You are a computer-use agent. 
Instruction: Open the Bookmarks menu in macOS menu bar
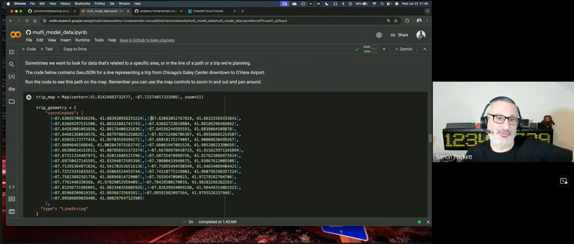coord(82,3)
